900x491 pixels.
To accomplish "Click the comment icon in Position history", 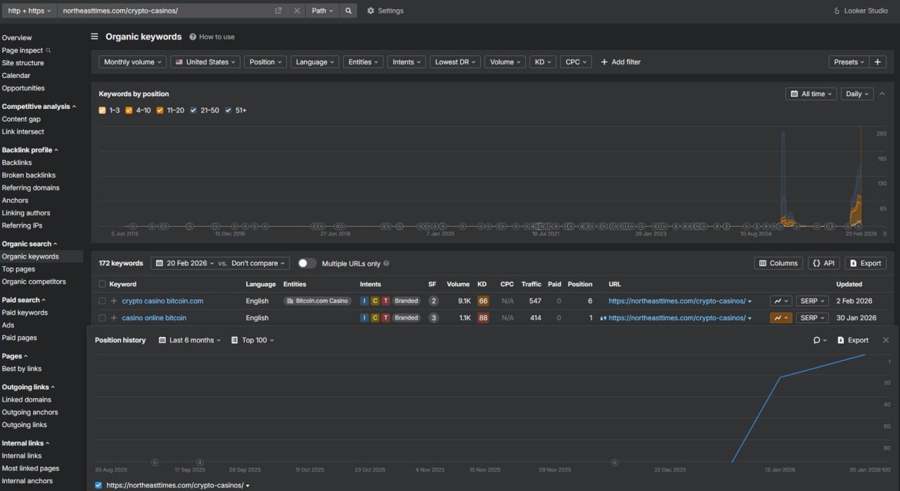I will [820, 340].
